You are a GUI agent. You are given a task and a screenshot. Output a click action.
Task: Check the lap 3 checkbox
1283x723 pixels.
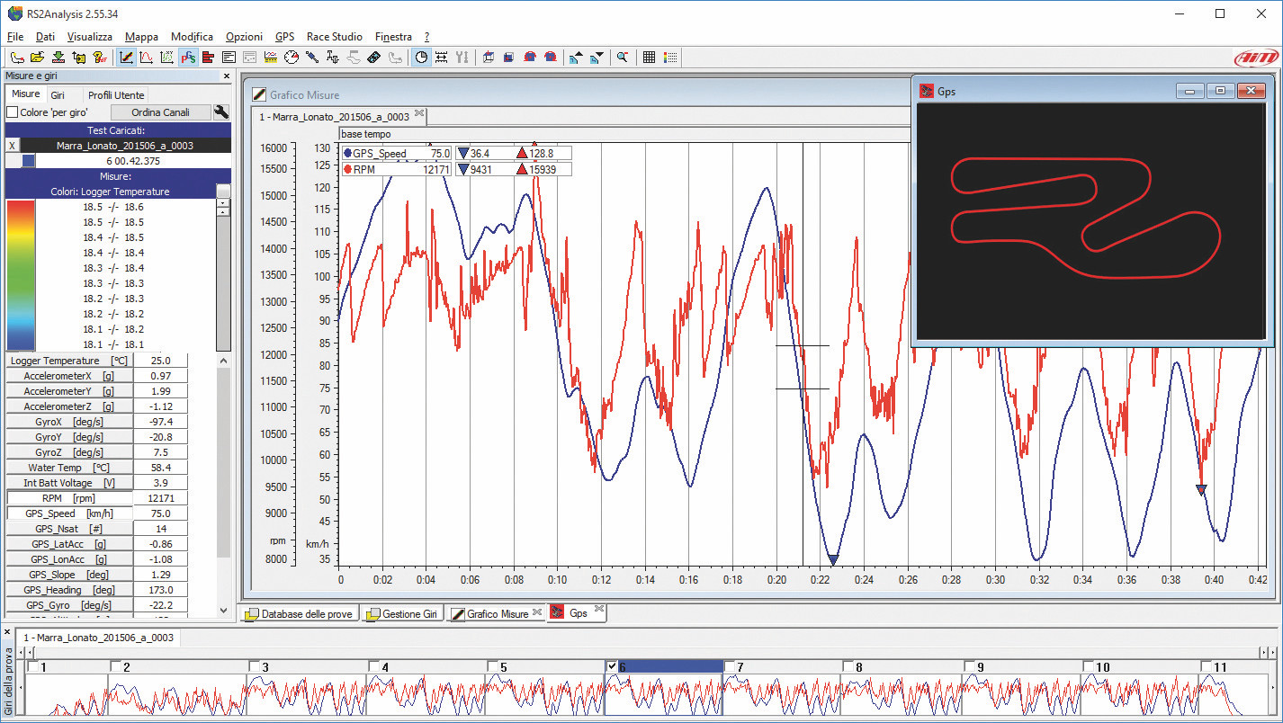pyautogui.click(x=255, y=666)
